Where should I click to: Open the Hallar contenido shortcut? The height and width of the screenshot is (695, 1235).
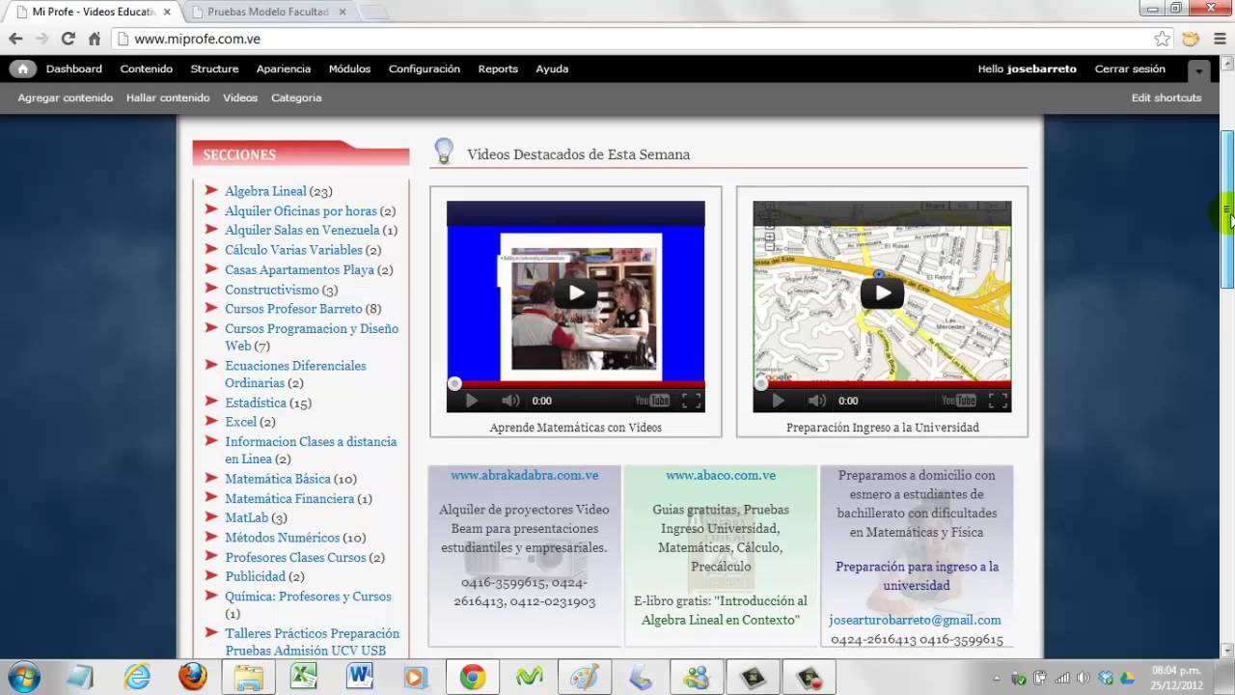[168, 97]
